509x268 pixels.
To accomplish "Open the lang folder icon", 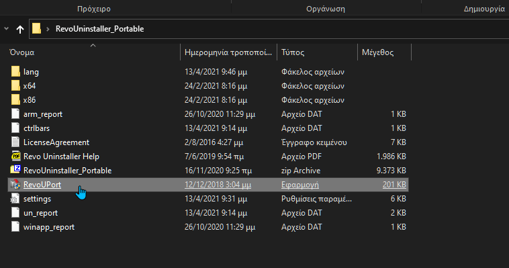I will [15, 71].
